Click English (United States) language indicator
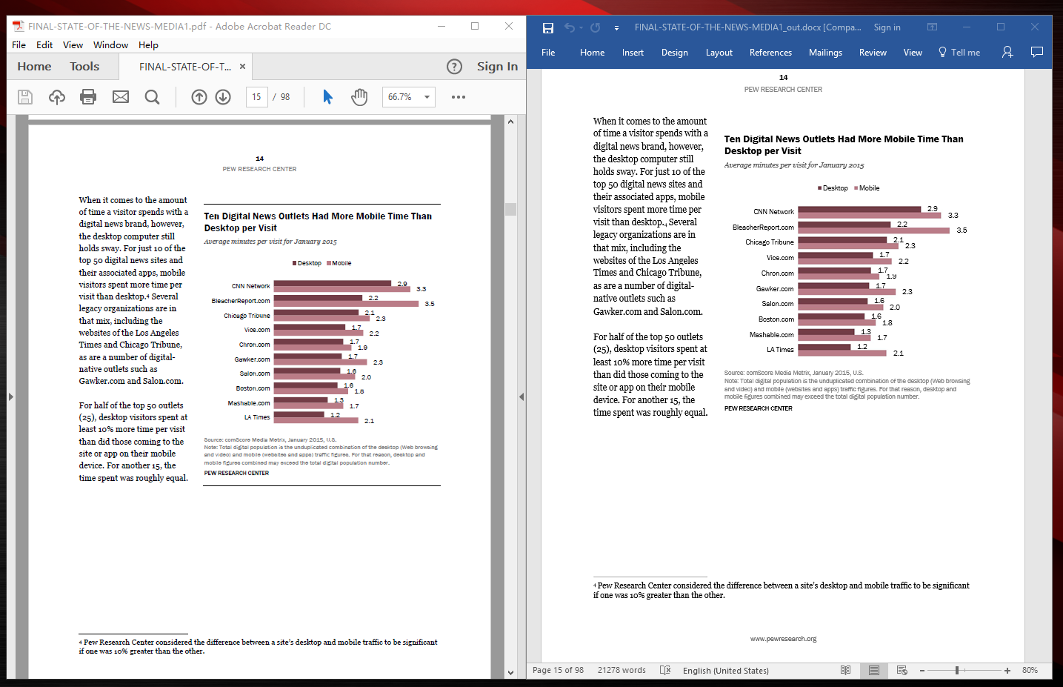The height and width of the screenshot is (687, 1063). (x=725, y=671)
